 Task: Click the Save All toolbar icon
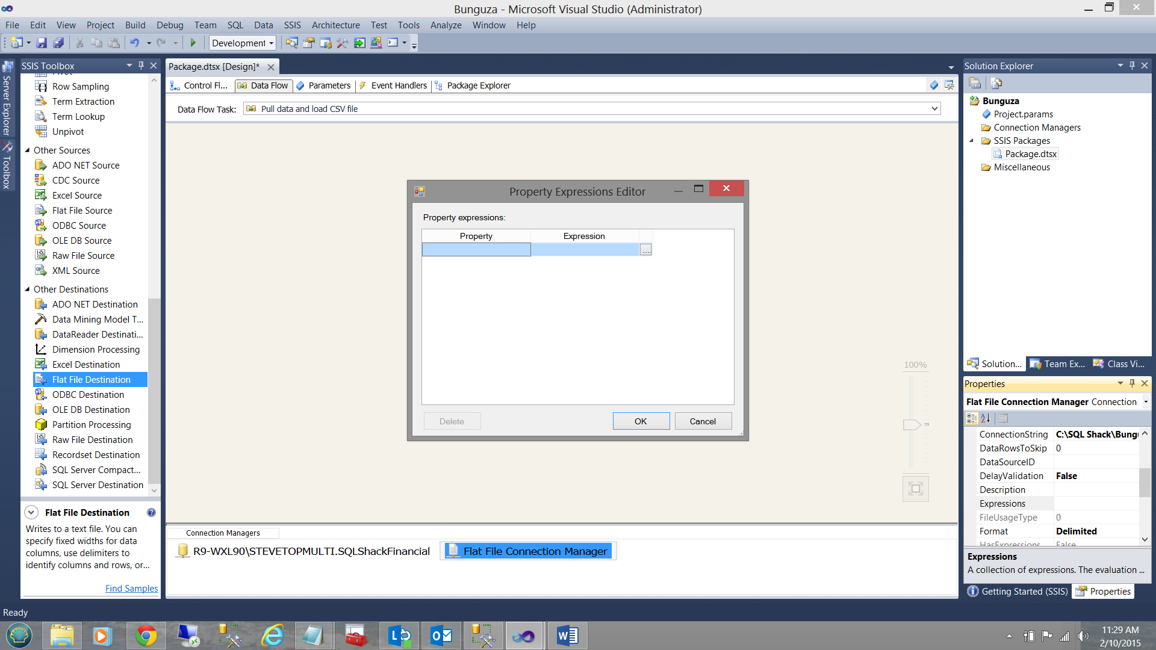(x=58, y=43)
